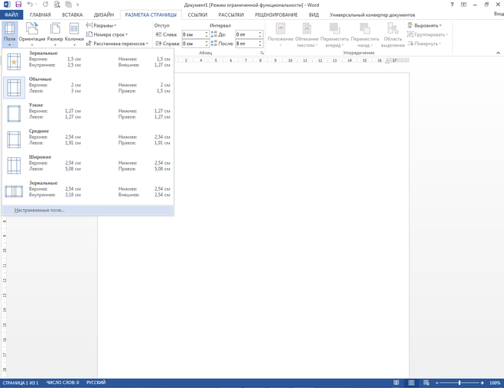The height and width of the screenshot is (388, 504).
Task: Collapse the ribbon with the chevron
Action: 498,53
